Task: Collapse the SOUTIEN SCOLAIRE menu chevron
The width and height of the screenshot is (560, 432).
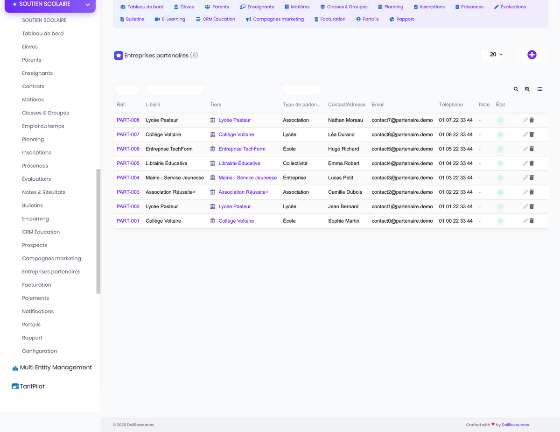Action: point(87,5)
